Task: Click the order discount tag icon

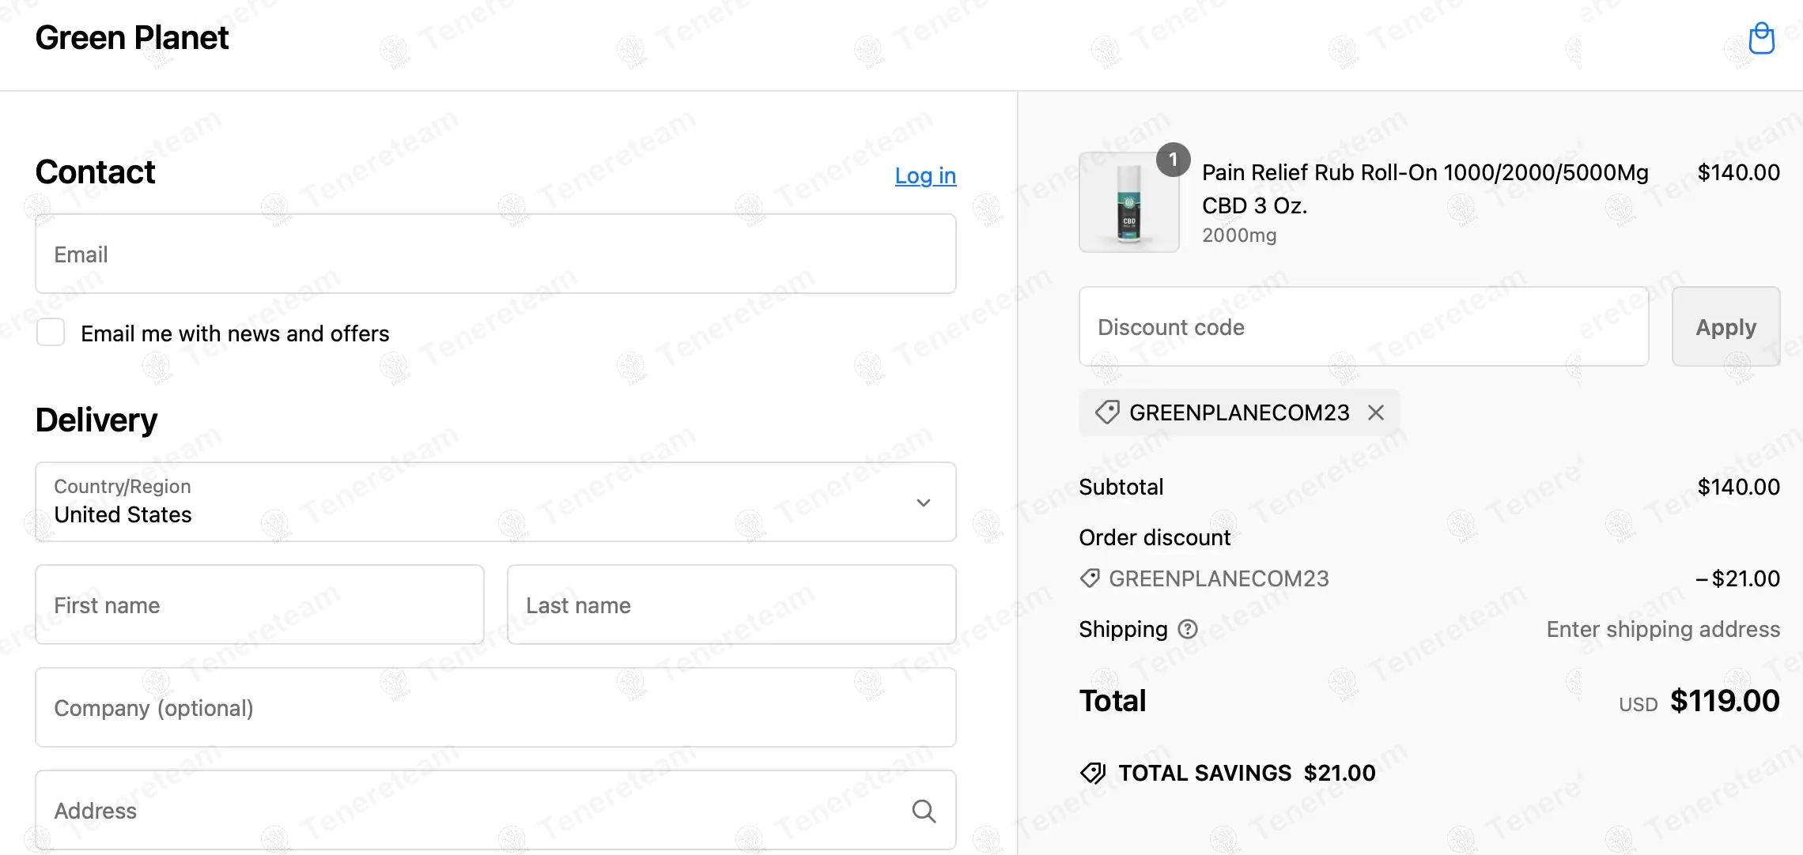Action: click(1090, 578)
